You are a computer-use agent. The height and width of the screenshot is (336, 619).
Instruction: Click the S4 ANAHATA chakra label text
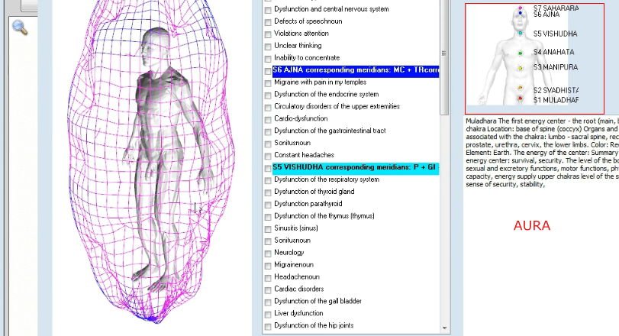pos(553,52)
